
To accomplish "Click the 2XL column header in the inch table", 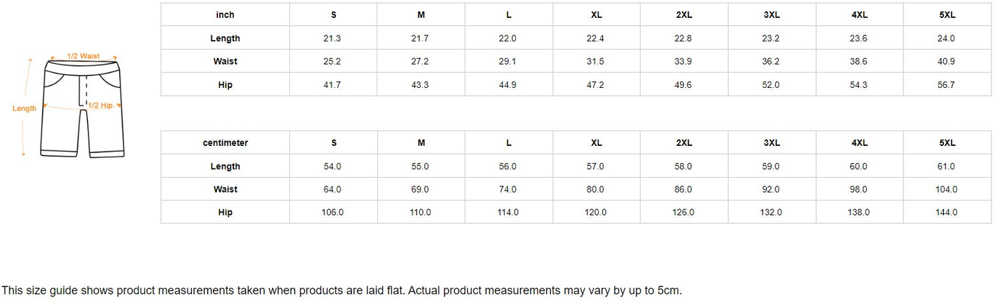I will 684,15.
